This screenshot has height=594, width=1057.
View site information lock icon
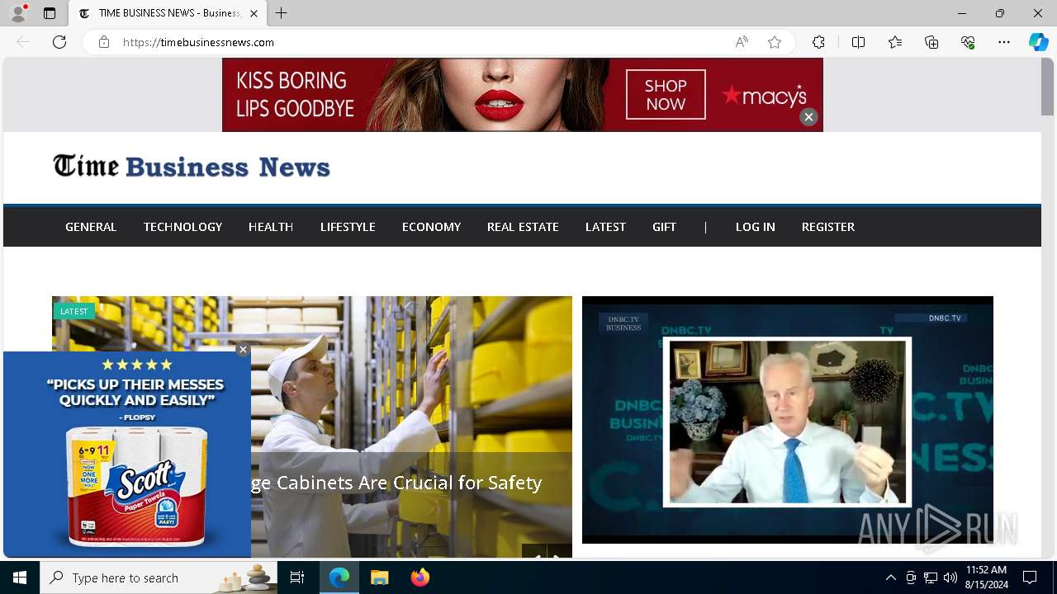[x=104, y=42]
